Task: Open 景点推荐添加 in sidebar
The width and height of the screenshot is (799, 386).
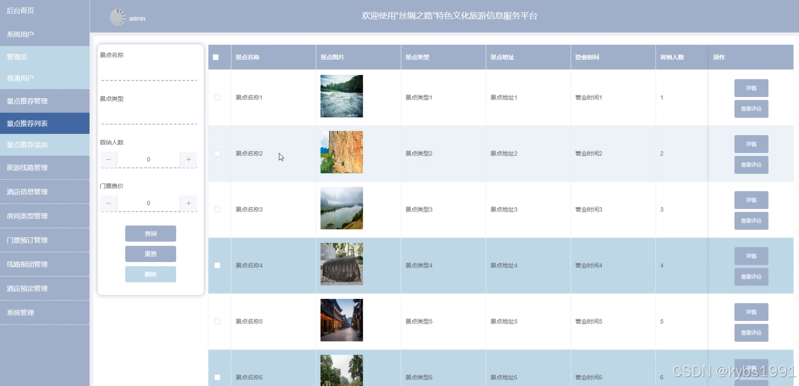Action: point(44,145)
